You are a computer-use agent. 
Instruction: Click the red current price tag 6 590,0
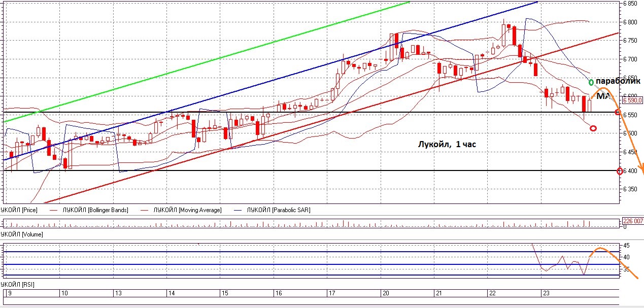coord(633,100)
